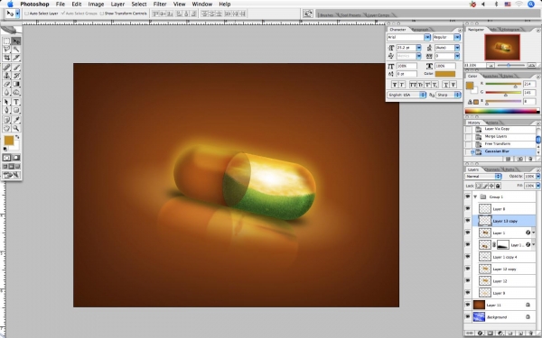Viewport: 542px width, 338px height.
Task: Click the foreground color swatch in toolbox
Action: pos(9,141)
